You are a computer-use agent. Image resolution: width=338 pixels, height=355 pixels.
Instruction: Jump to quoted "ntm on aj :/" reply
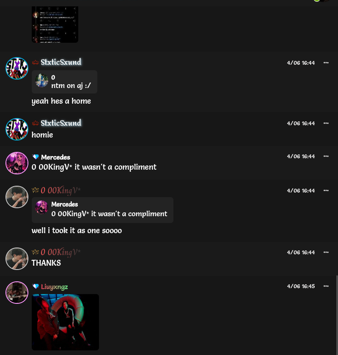pyautogui.click(x=65, y=82)
